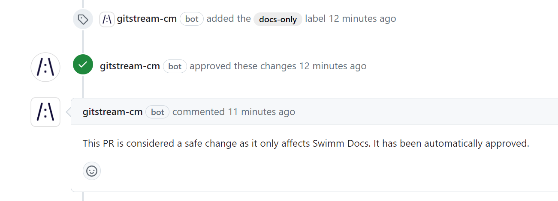The width and height of the screenshot is (558, 201).
Task: Open gitstream-cm profile in comment header
Action: click(113, 112)
